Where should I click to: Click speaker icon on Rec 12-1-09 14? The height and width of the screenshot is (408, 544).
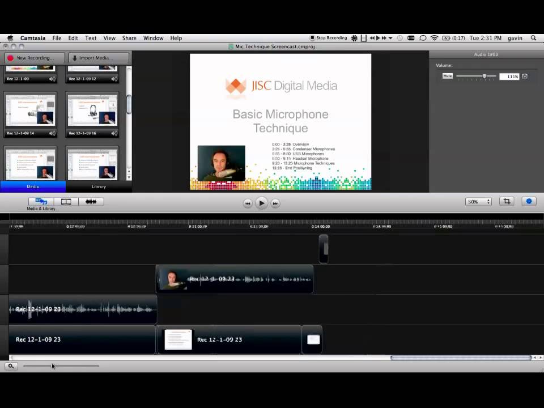click(x=52, y=133)
